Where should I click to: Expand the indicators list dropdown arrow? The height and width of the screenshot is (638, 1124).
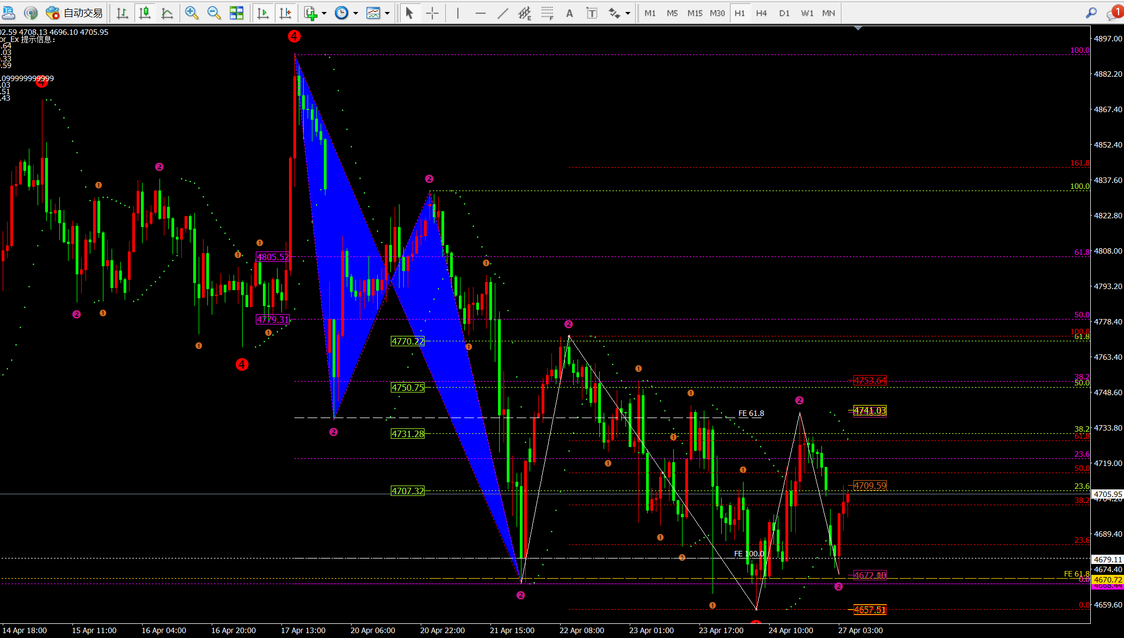click(324, 13)
